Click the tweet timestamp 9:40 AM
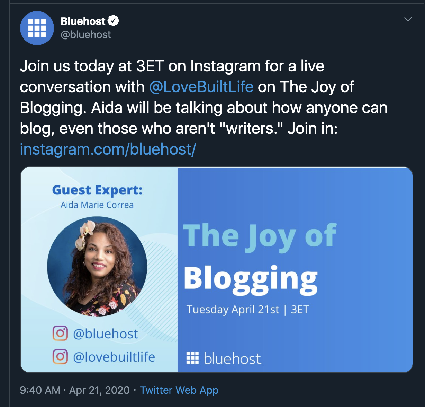Image resolution: width=425 pixels, height=407 pixels. click(39, 390)
